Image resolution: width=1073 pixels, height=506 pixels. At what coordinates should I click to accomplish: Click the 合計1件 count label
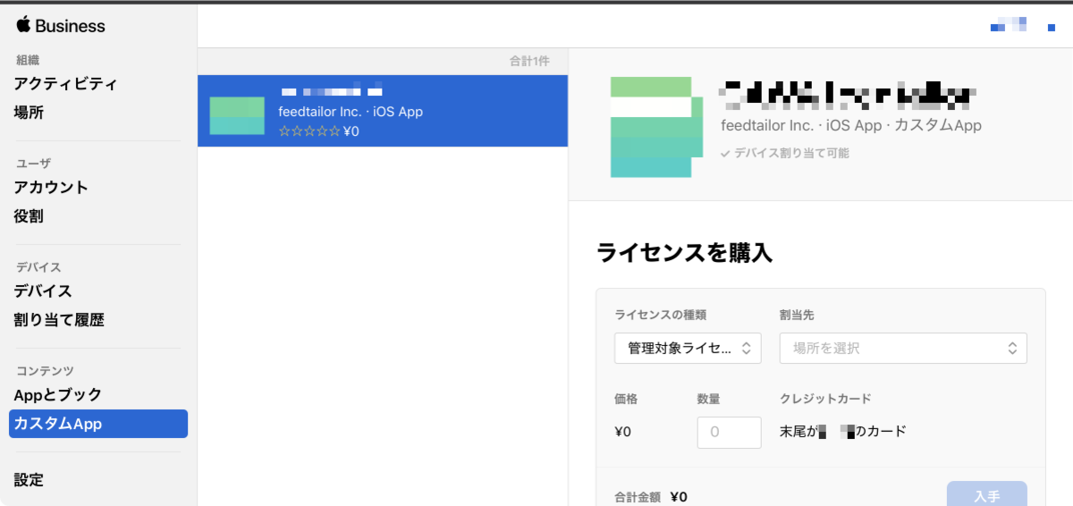coord(529,62)
